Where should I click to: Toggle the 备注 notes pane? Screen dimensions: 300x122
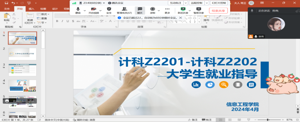point(193,120)
